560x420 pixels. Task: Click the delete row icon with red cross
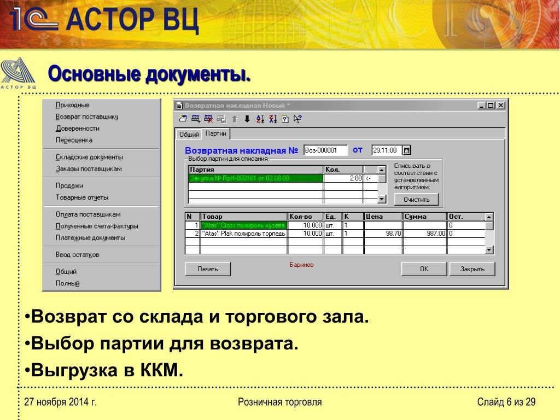208,119
